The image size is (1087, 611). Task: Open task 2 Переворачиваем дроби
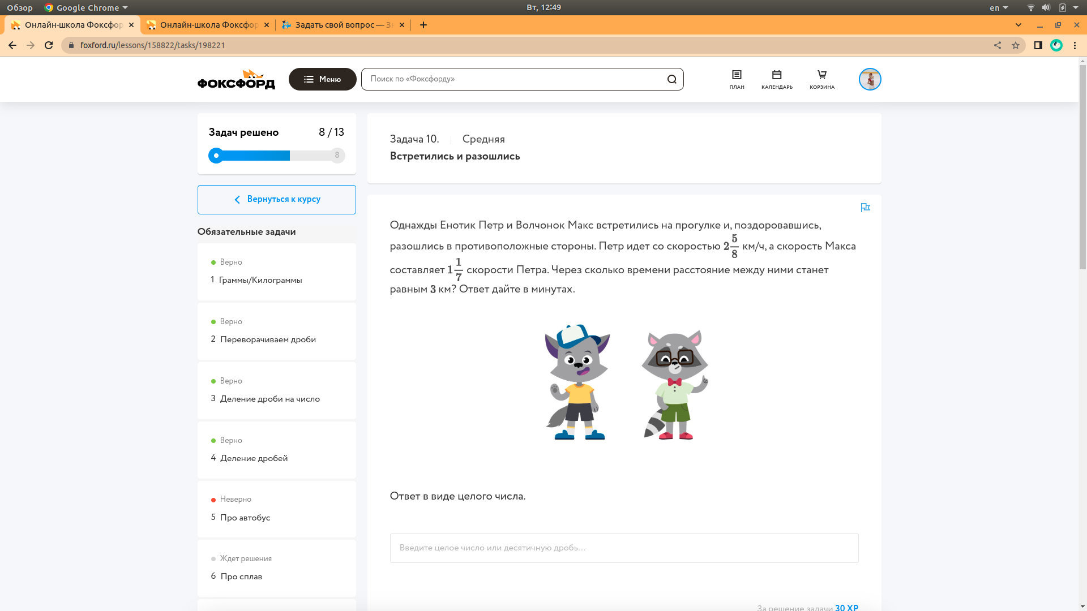277,331
